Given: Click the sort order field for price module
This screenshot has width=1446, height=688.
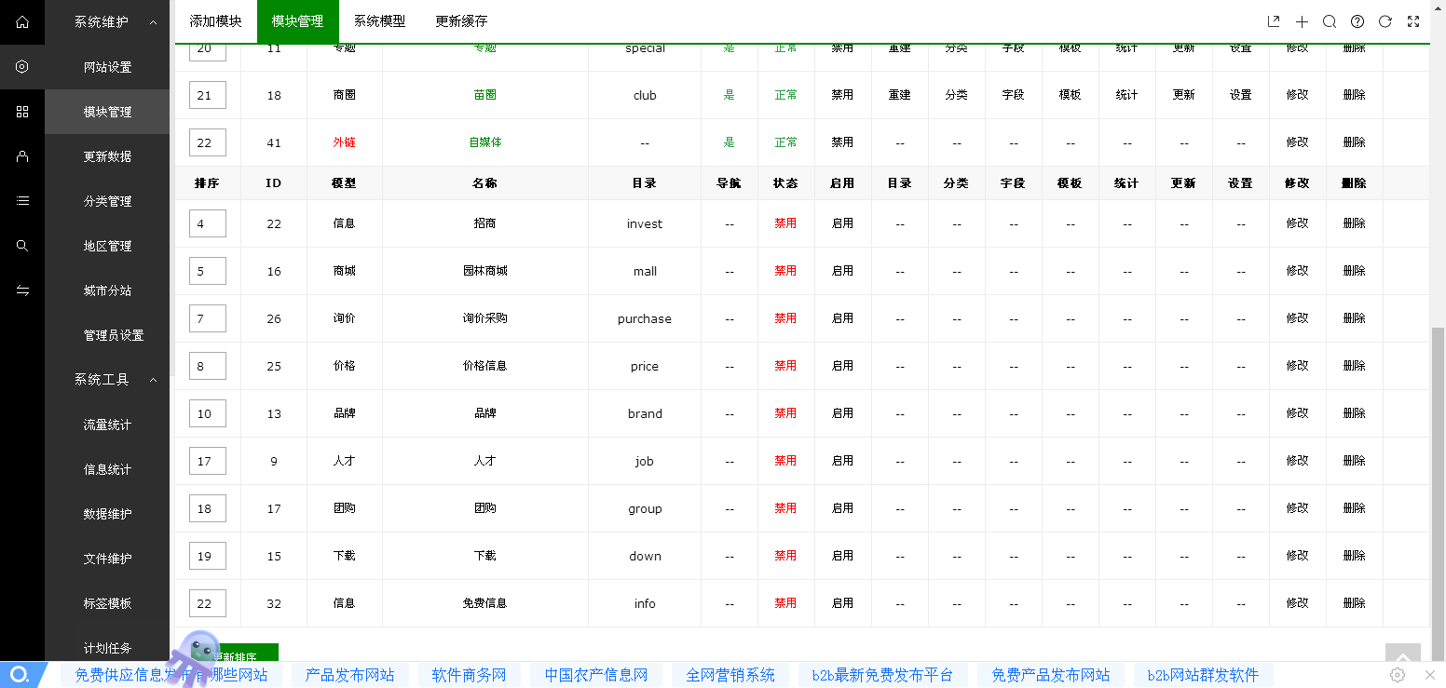Looking at the screenshot, I should pyautogui.click(x=207, y=366).
